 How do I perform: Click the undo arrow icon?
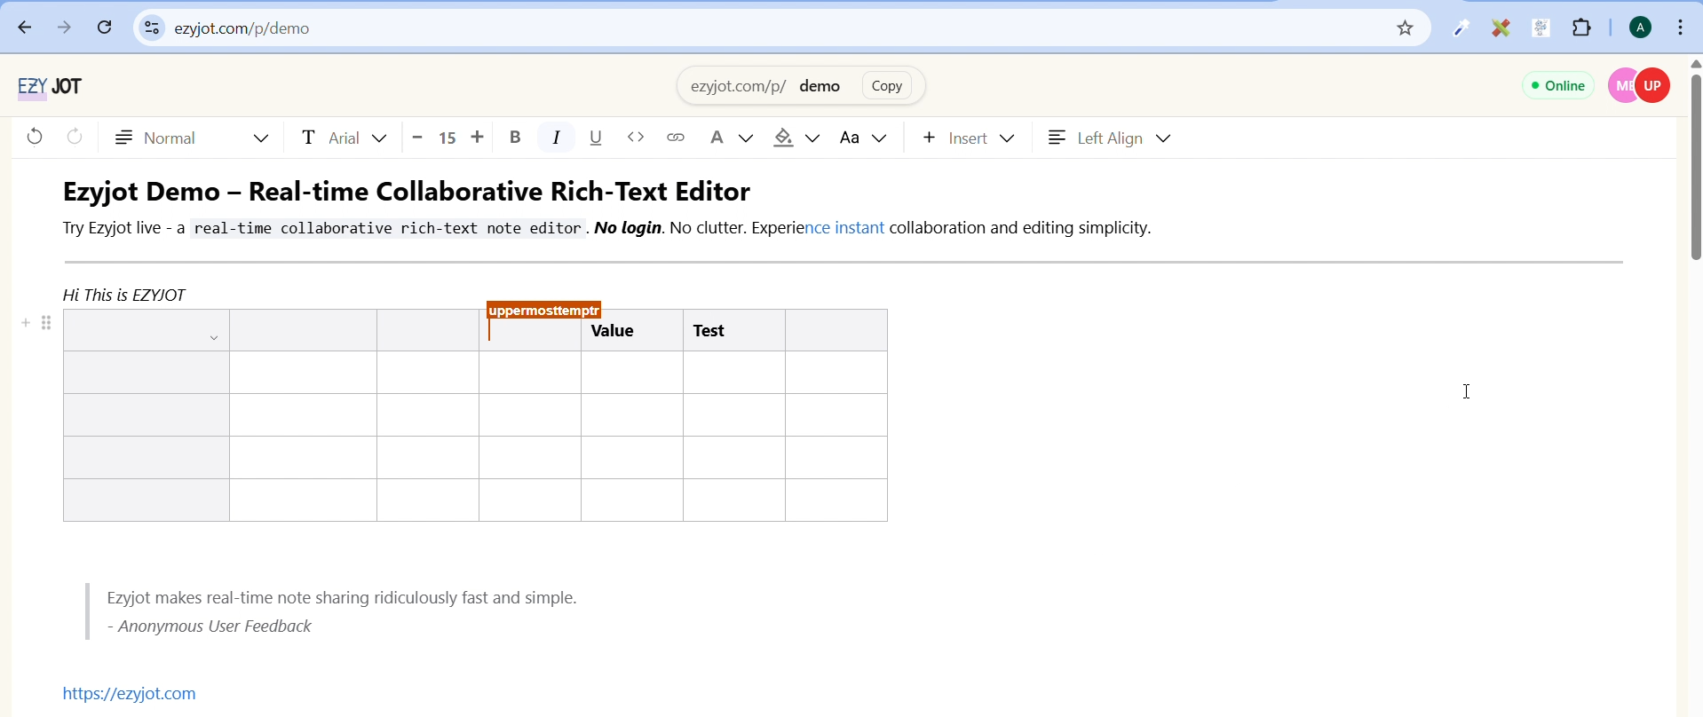tap(34, 138)
